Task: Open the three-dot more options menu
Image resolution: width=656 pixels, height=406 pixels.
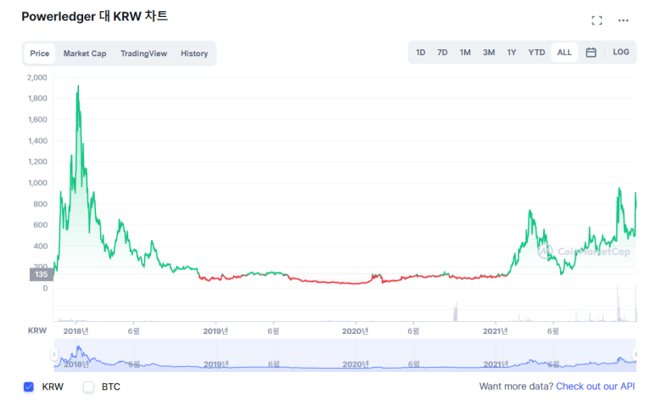Action: click(x=623, y=20)
